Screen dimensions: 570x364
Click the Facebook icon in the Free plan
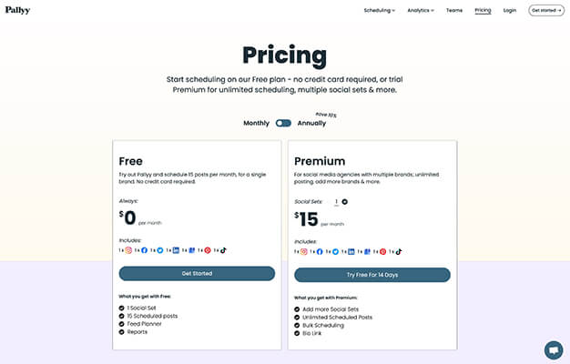click(144, 249)
